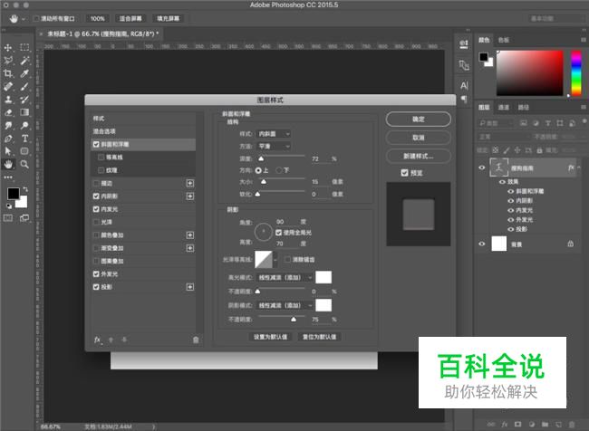Switch to the 通道 channels tab

[x=503, y=108]
